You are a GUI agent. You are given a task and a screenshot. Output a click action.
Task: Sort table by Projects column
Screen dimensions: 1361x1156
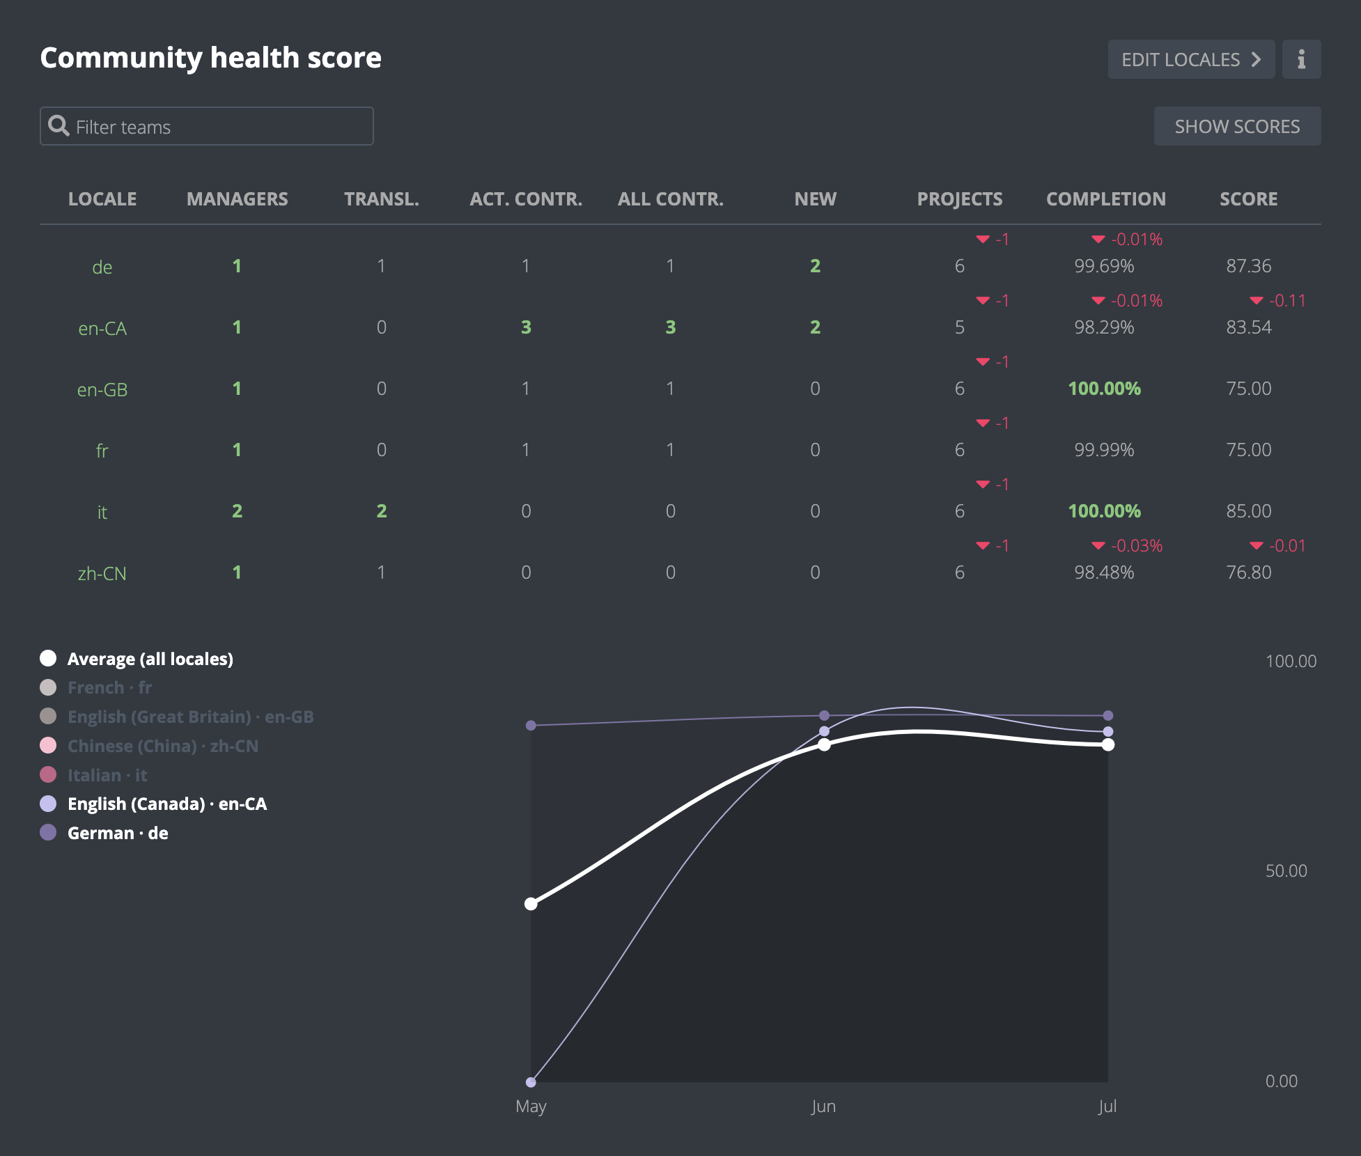pos(960,199)
